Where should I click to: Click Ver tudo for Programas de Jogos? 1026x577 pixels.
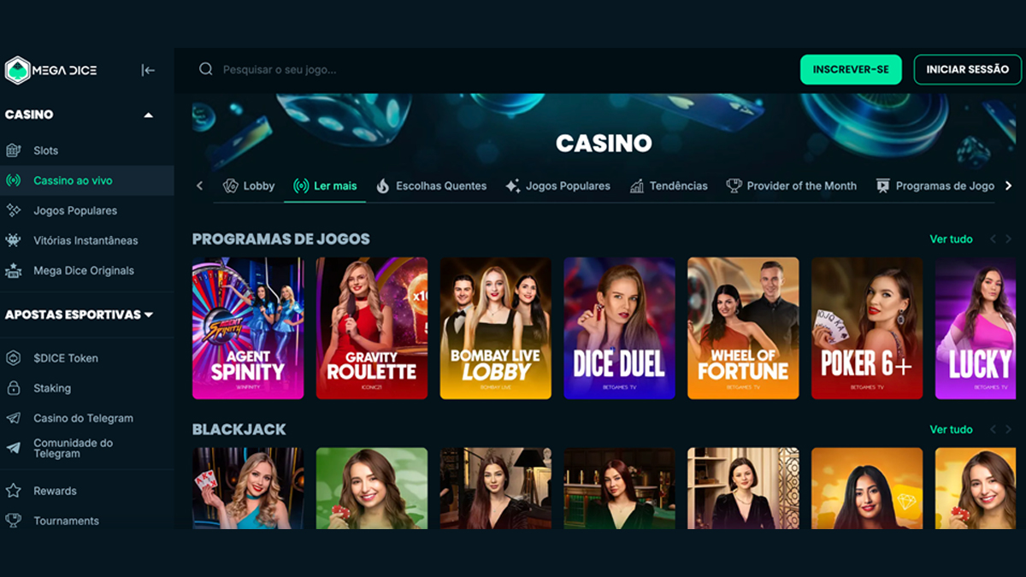[x=951, y=239]
